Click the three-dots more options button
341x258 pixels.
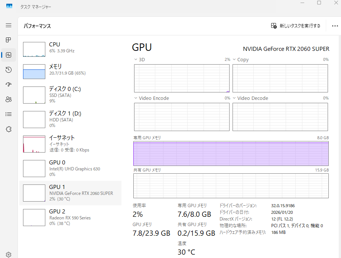click(334, 26)
